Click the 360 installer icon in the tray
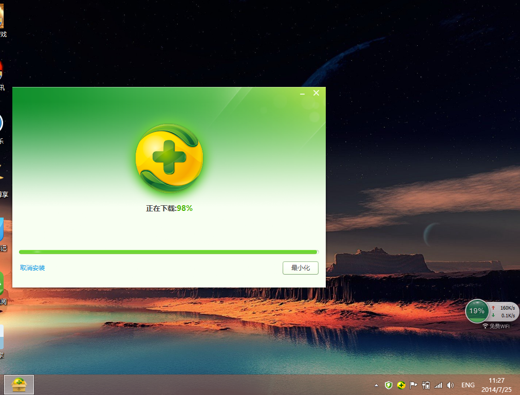The height and width of the screenshot is (395, 520). (401, 385)
